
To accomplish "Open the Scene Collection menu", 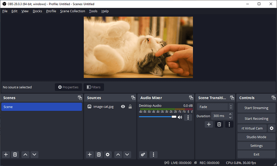I will (72, 11).
